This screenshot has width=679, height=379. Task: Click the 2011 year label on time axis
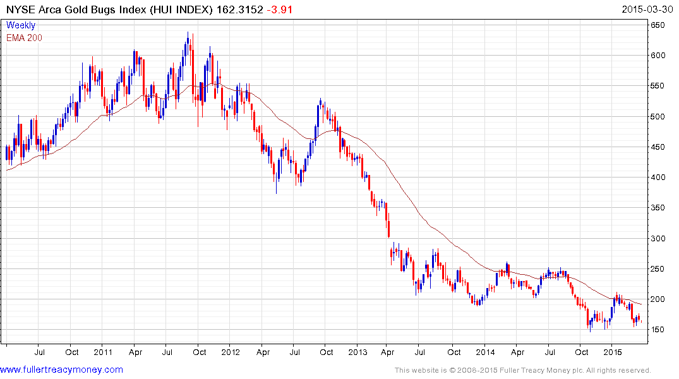[x=103, y=352]
